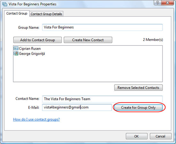This screenshot has width=176, height=144.
Task: Click the Help question mark button in title bar
Action: coord(157,3)
